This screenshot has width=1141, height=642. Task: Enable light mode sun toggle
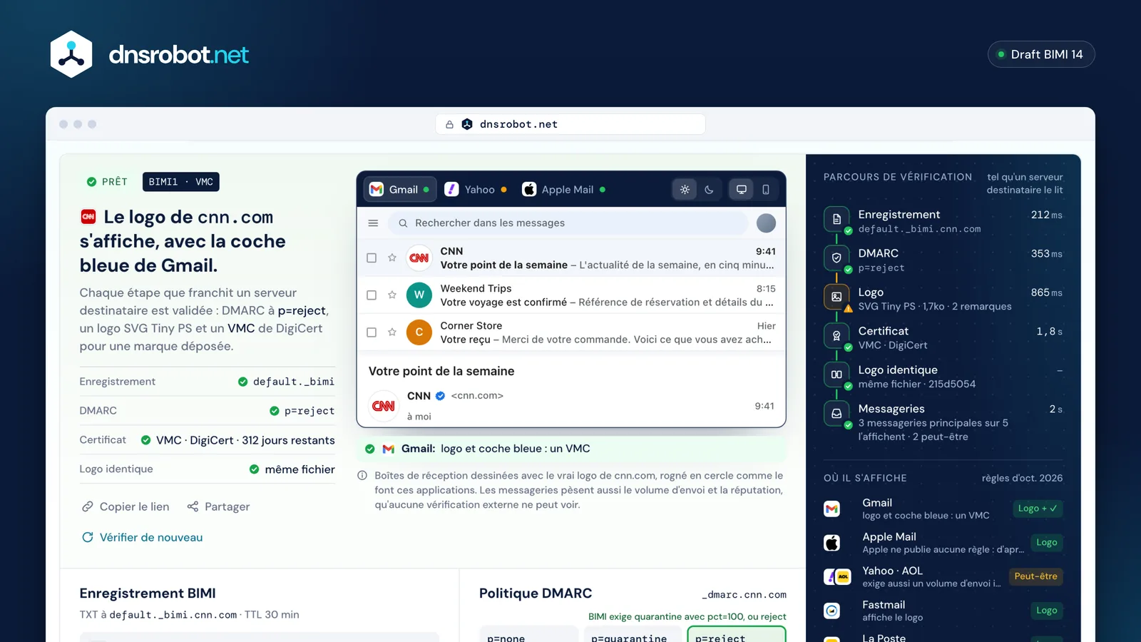click(685, 190)
